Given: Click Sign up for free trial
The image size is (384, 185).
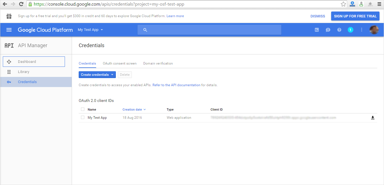Looking at the screenshot, I should tap(355, 16).
